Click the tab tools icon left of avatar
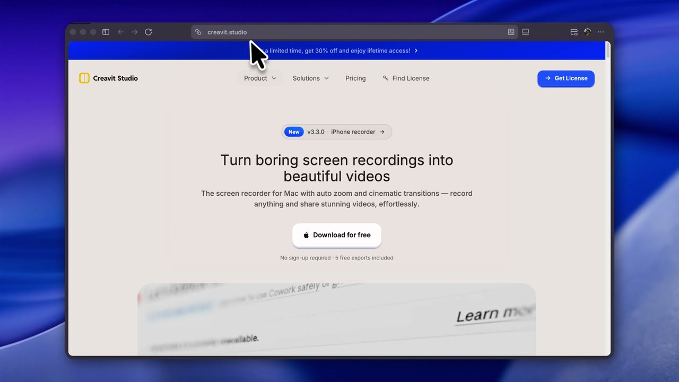The width and height of the screenshot is (679, 382). [574, 32]
